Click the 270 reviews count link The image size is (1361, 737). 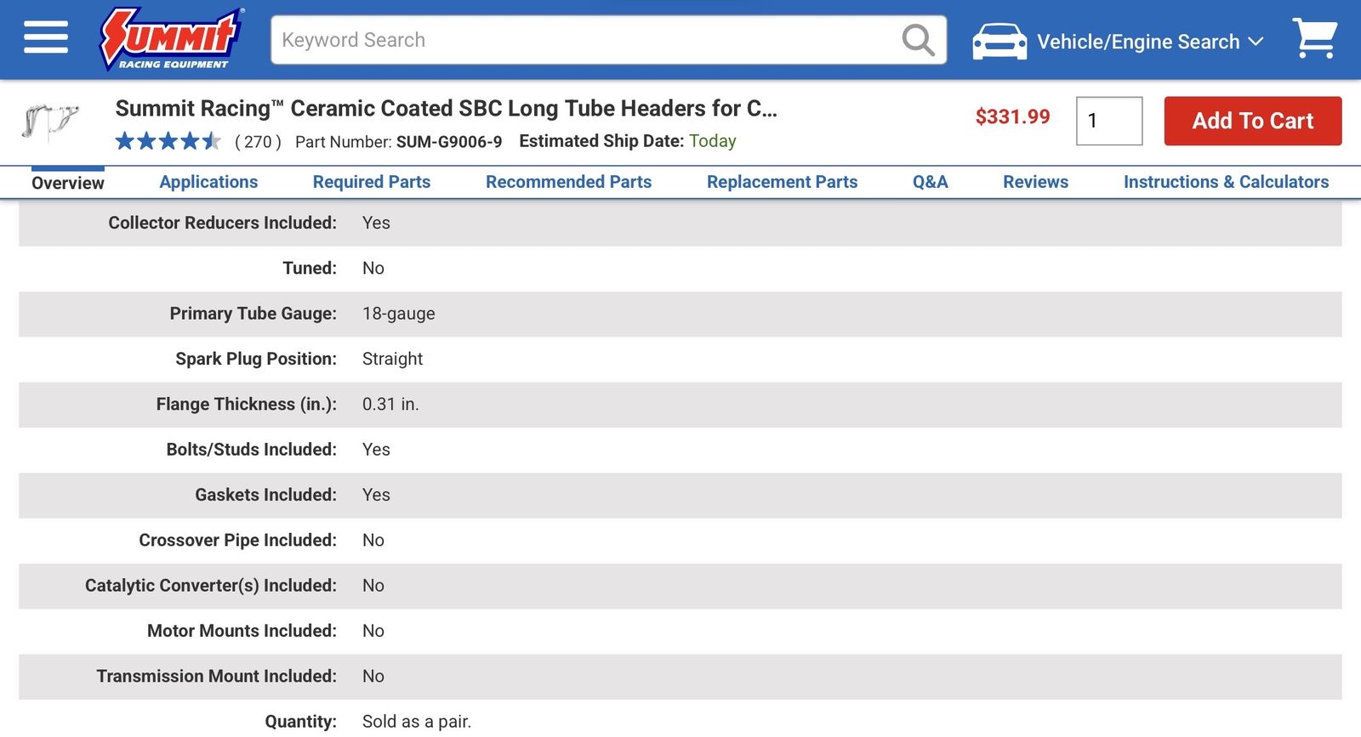(258, 142)
